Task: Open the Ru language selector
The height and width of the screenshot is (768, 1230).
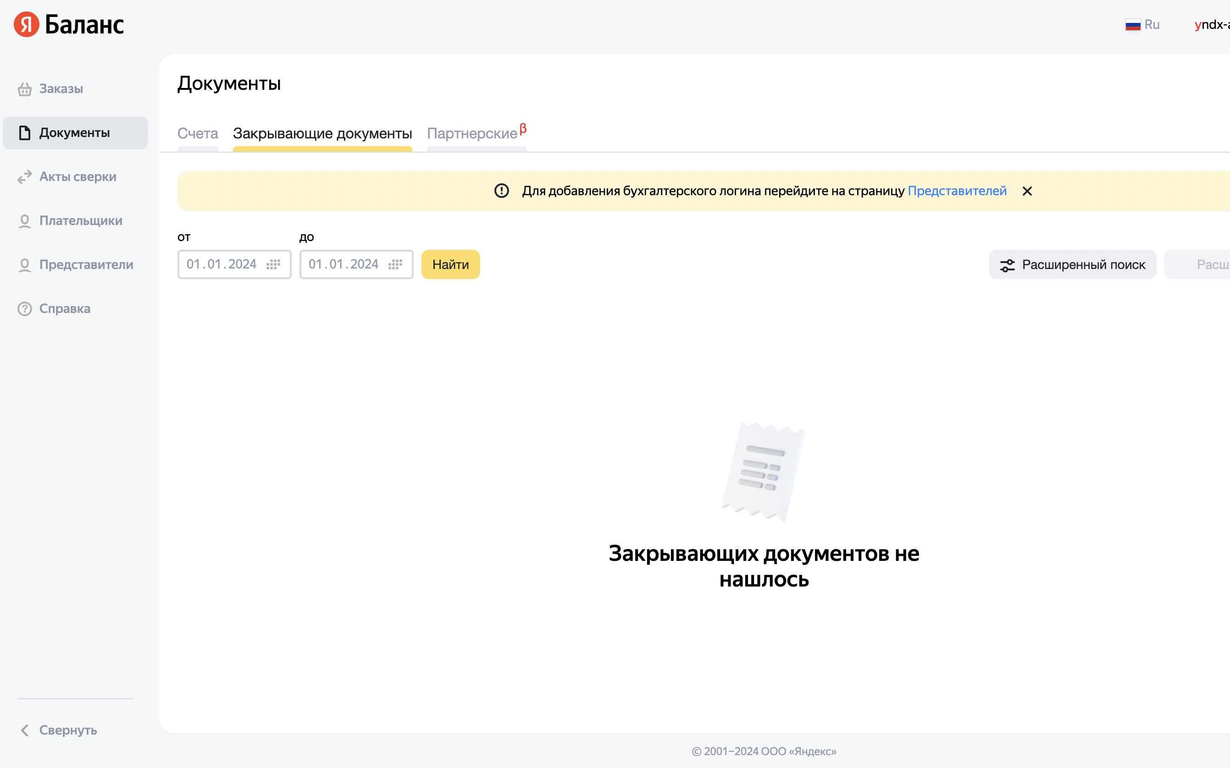Action: (1152, 25)
